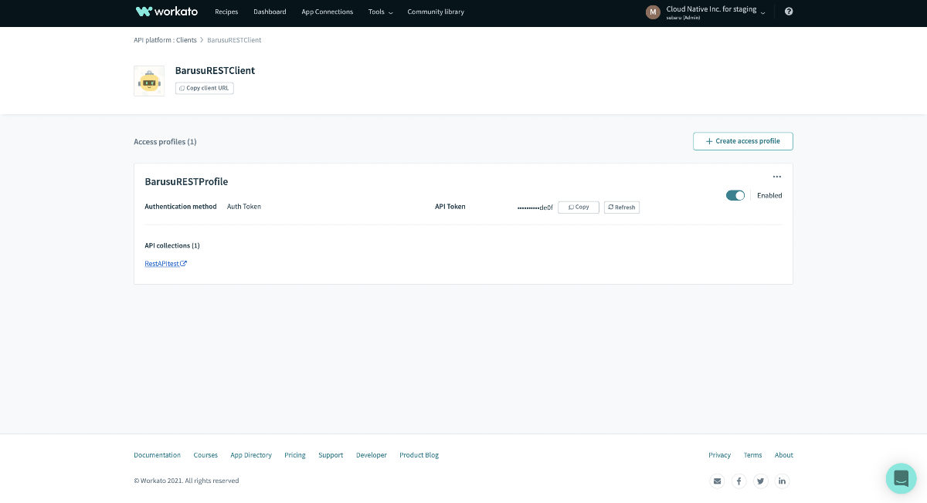Screen dimensions: 927x503
Task: Click the Auth Token value text
Action: click(x=244, y=207)
